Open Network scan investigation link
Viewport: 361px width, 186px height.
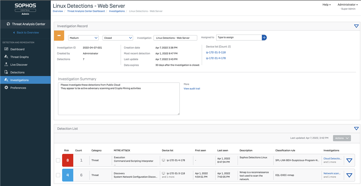pos(332,173)
